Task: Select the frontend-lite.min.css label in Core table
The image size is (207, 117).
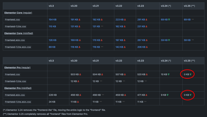Action: (x=18, y=47)
